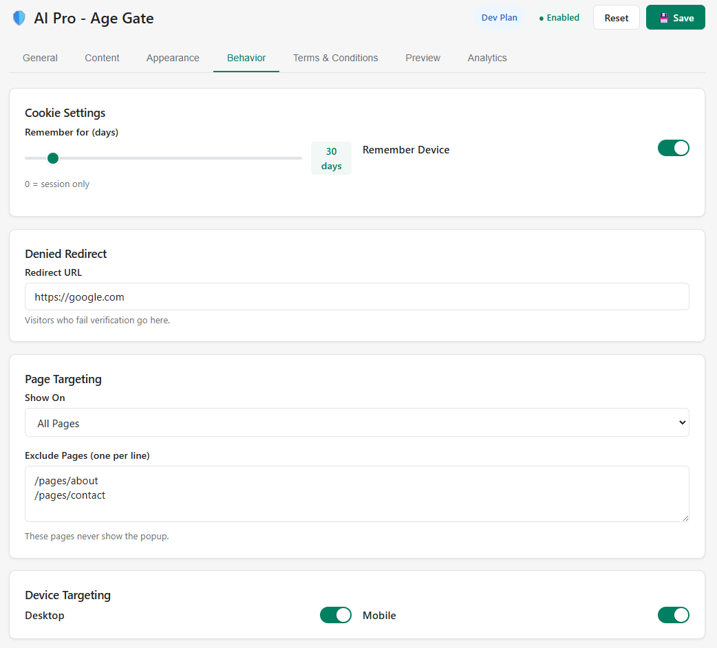The image size is (717, 648).
Task: Click the Dev Plan badge
Action: (500, 17)
